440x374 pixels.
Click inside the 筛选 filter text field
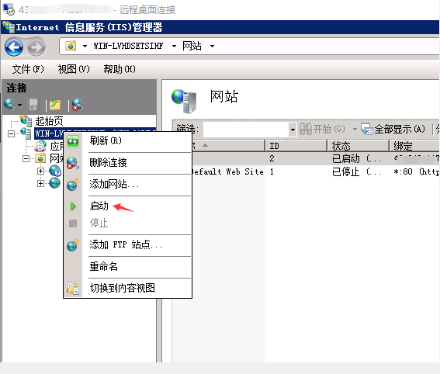click(246, 130)
